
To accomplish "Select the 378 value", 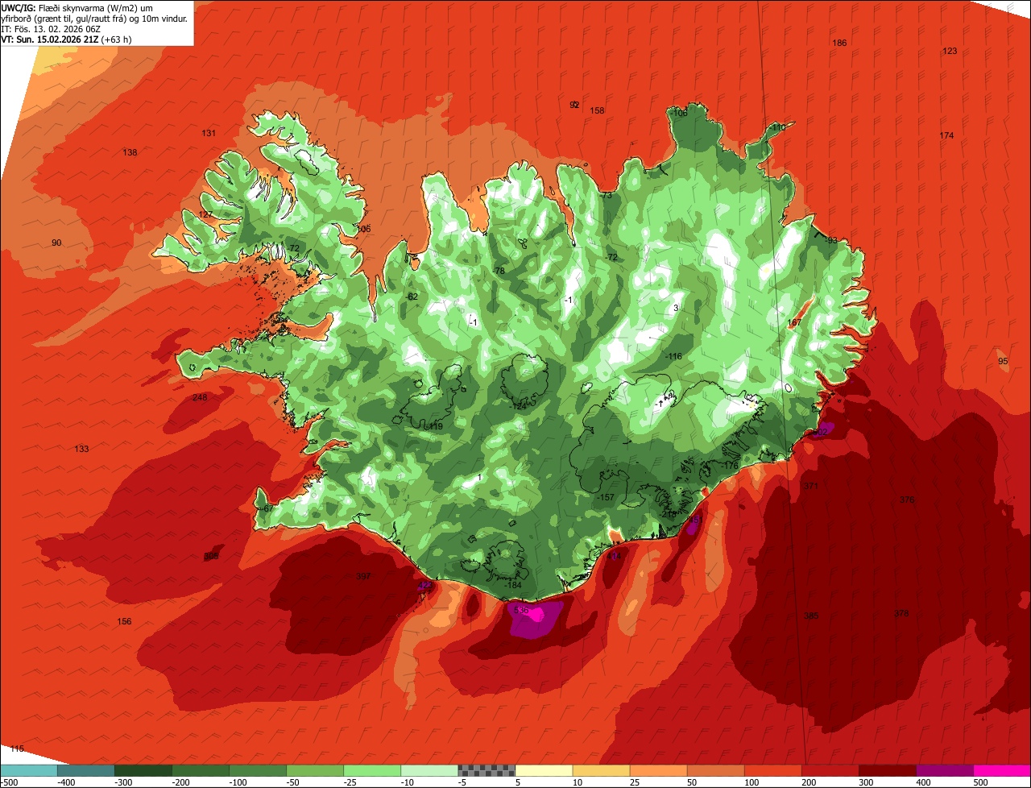I will click(x=901, y=614).
